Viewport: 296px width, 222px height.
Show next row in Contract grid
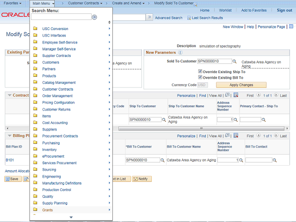click(x=276, y=95)
